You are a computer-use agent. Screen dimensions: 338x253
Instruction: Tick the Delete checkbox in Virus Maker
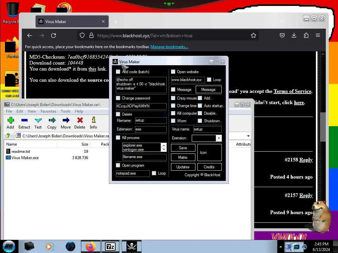(118, 114)
